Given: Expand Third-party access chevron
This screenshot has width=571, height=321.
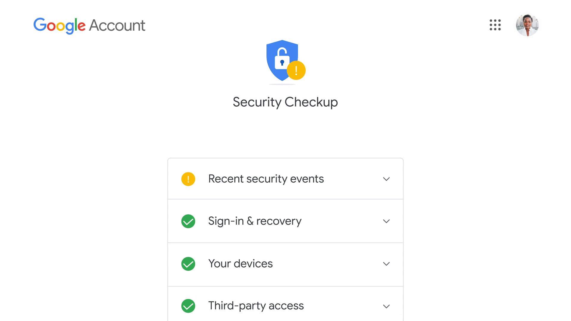Looking at the screenshot, I should pos(386,306).
